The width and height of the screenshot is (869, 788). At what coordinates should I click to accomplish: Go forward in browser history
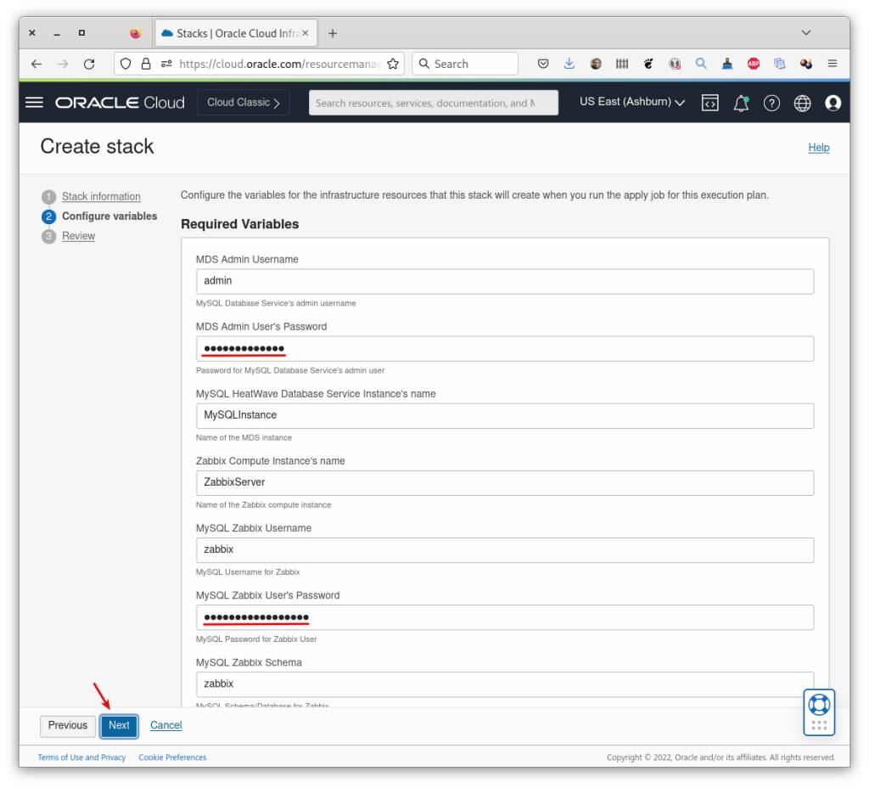tap(63, 64)
